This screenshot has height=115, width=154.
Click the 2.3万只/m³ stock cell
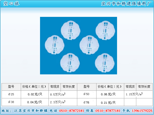(x=58, y=102)
